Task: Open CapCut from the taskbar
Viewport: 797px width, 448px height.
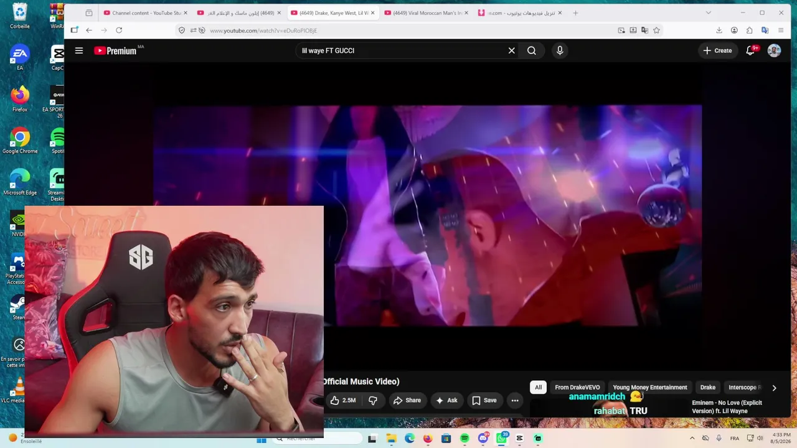Action: pyautogui.click(x=520, y=439)
